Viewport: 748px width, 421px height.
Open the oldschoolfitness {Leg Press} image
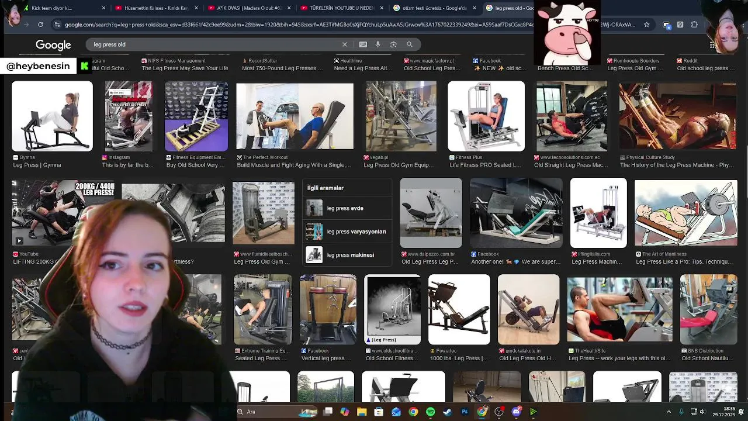[392, 309]
